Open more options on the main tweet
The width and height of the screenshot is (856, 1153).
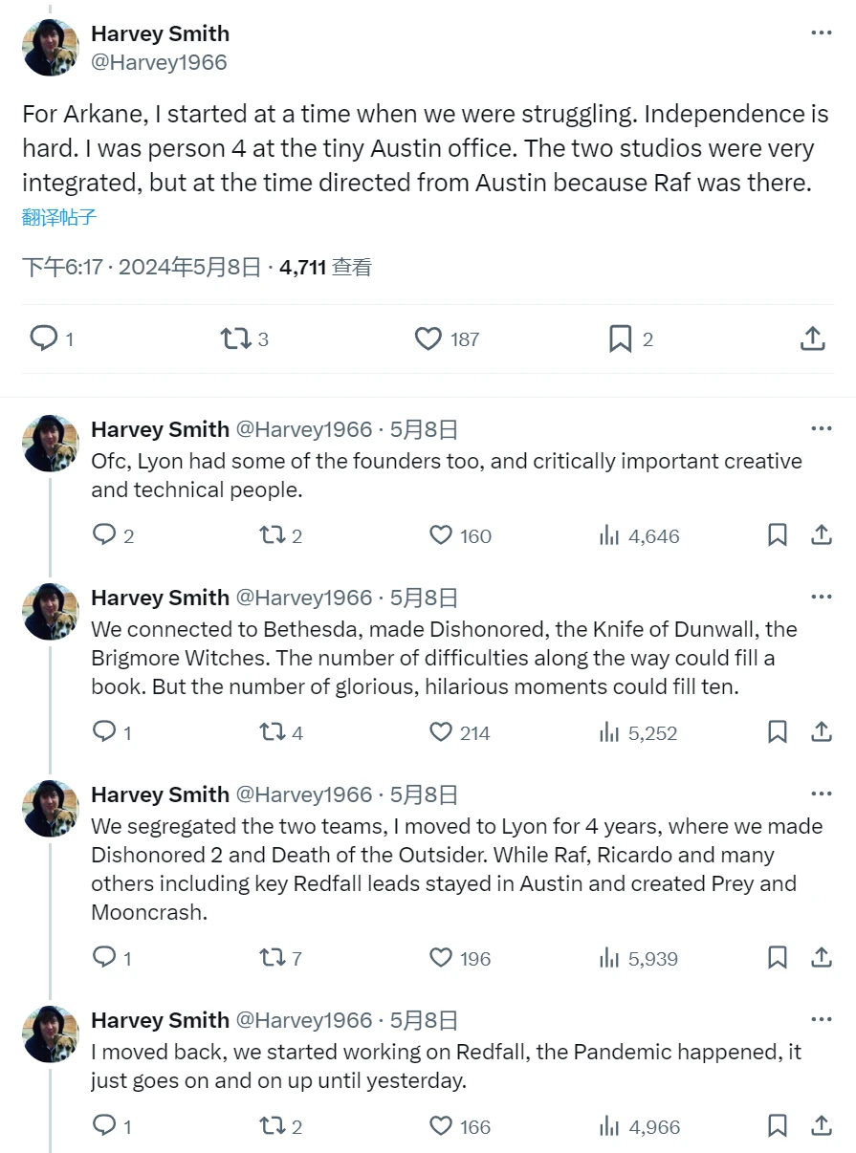pos(821,33)
